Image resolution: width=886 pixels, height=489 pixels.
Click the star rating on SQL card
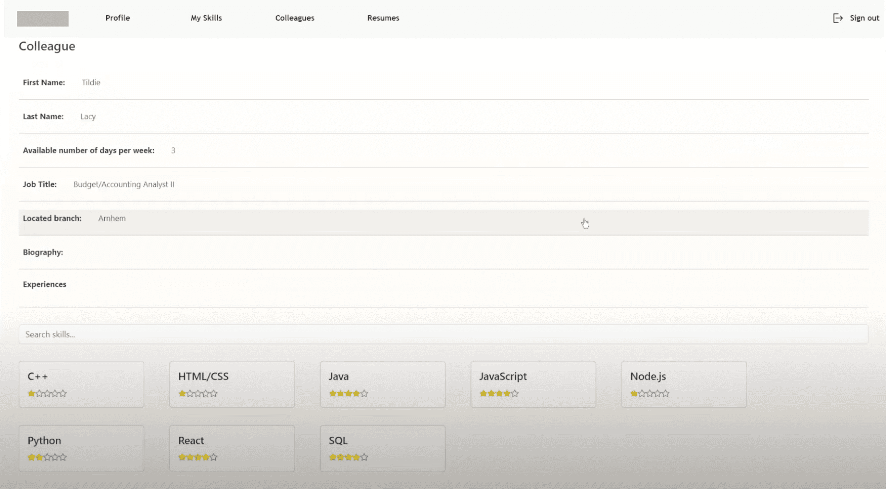(x=348, y=457)
